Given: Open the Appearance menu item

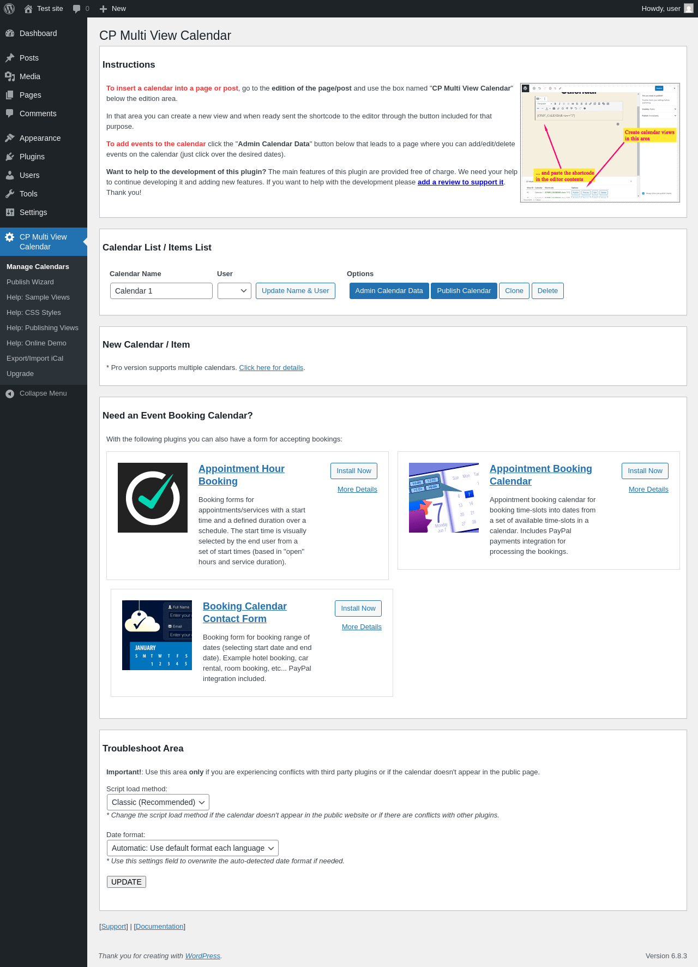Looking at the screenshot, I should pos(44,138).
